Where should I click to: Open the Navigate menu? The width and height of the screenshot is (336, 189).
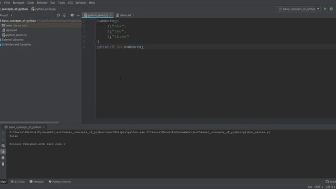point(18,3)
